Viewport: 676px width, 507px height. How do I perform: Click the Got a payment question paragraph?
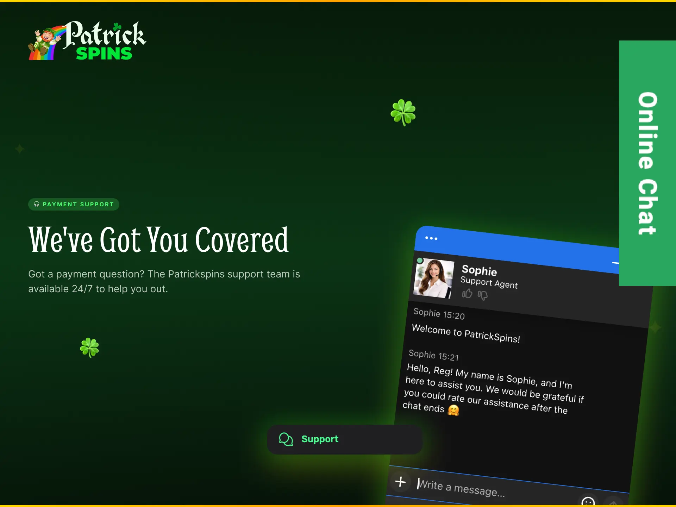click(164, 281)
